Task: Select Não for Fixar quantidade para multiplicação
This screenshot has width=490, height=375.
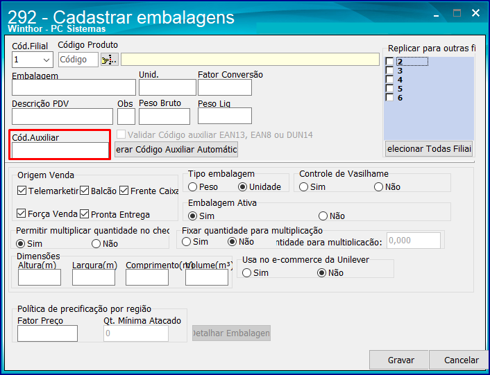Action: [233, 242]
